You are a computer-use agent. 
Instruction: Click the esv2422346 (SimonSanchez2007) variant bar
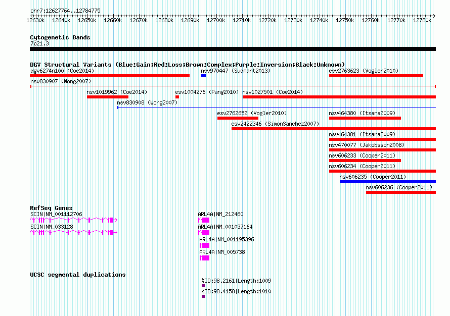point(334,129)
